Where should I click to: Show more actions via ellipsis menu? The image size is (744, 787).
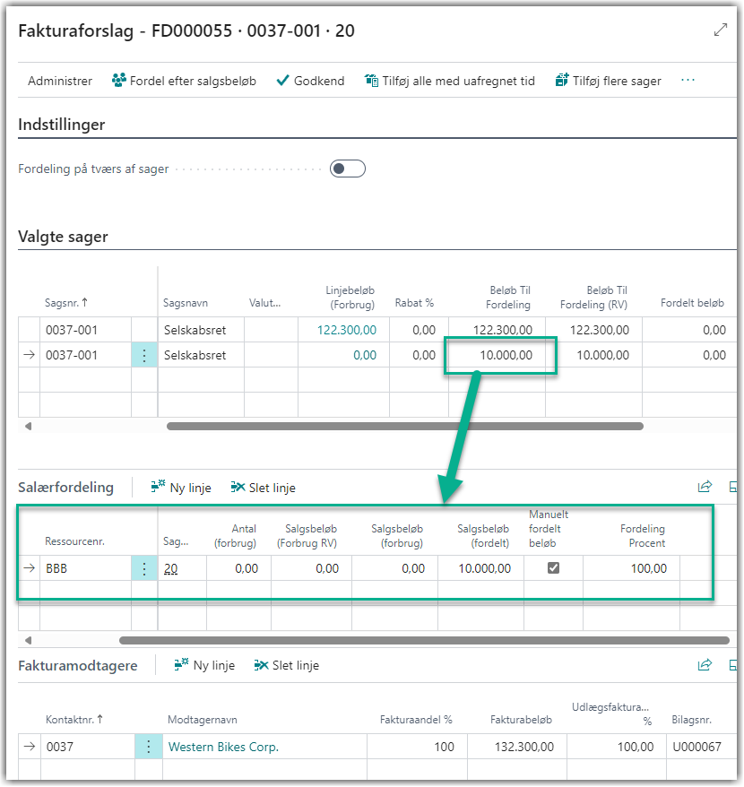(688, 80)
